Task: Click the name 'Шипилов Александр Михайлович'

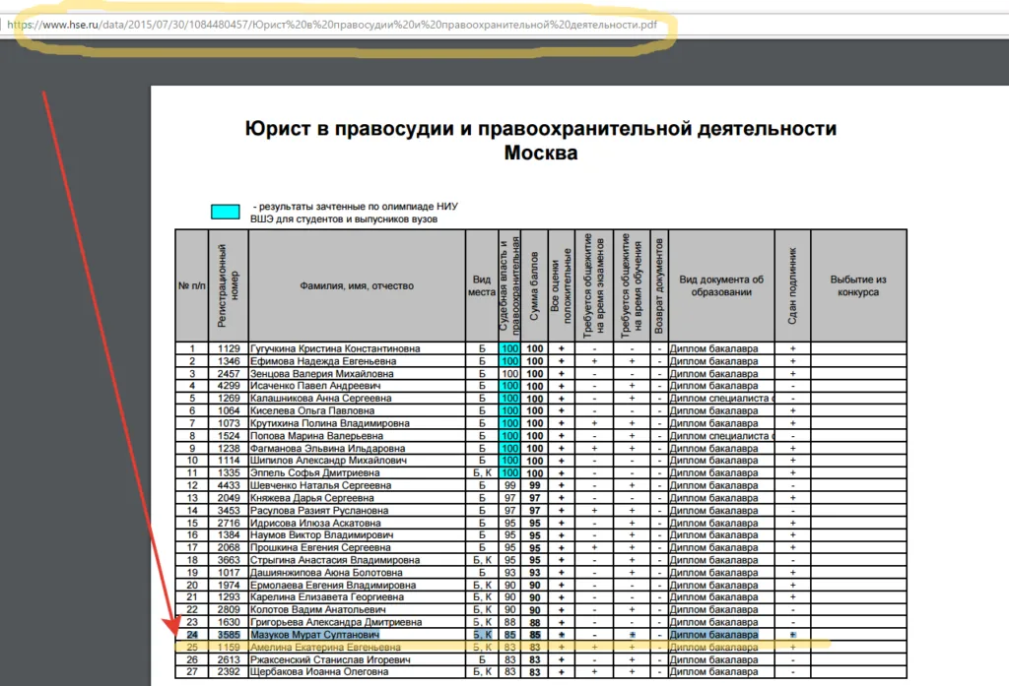Action: (328, 461)
